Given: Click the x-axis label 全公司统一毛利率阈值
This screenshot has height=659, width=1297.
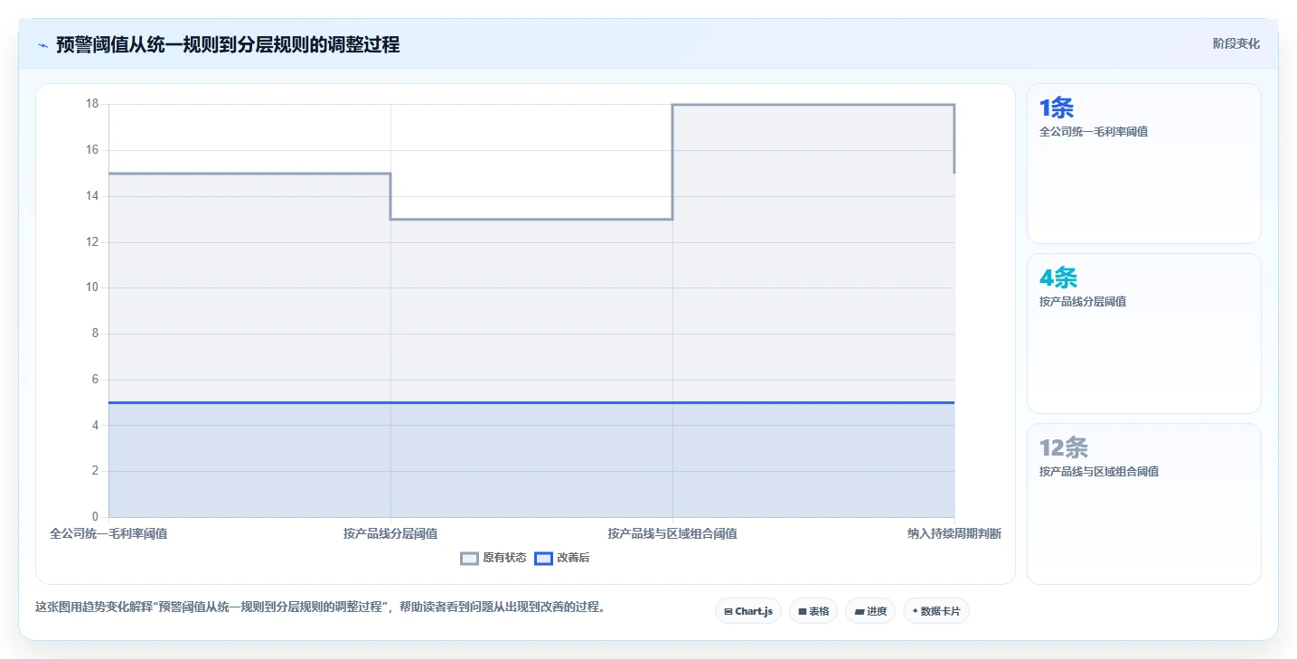Looking at the screenshot, I should [x=108, y=533].
